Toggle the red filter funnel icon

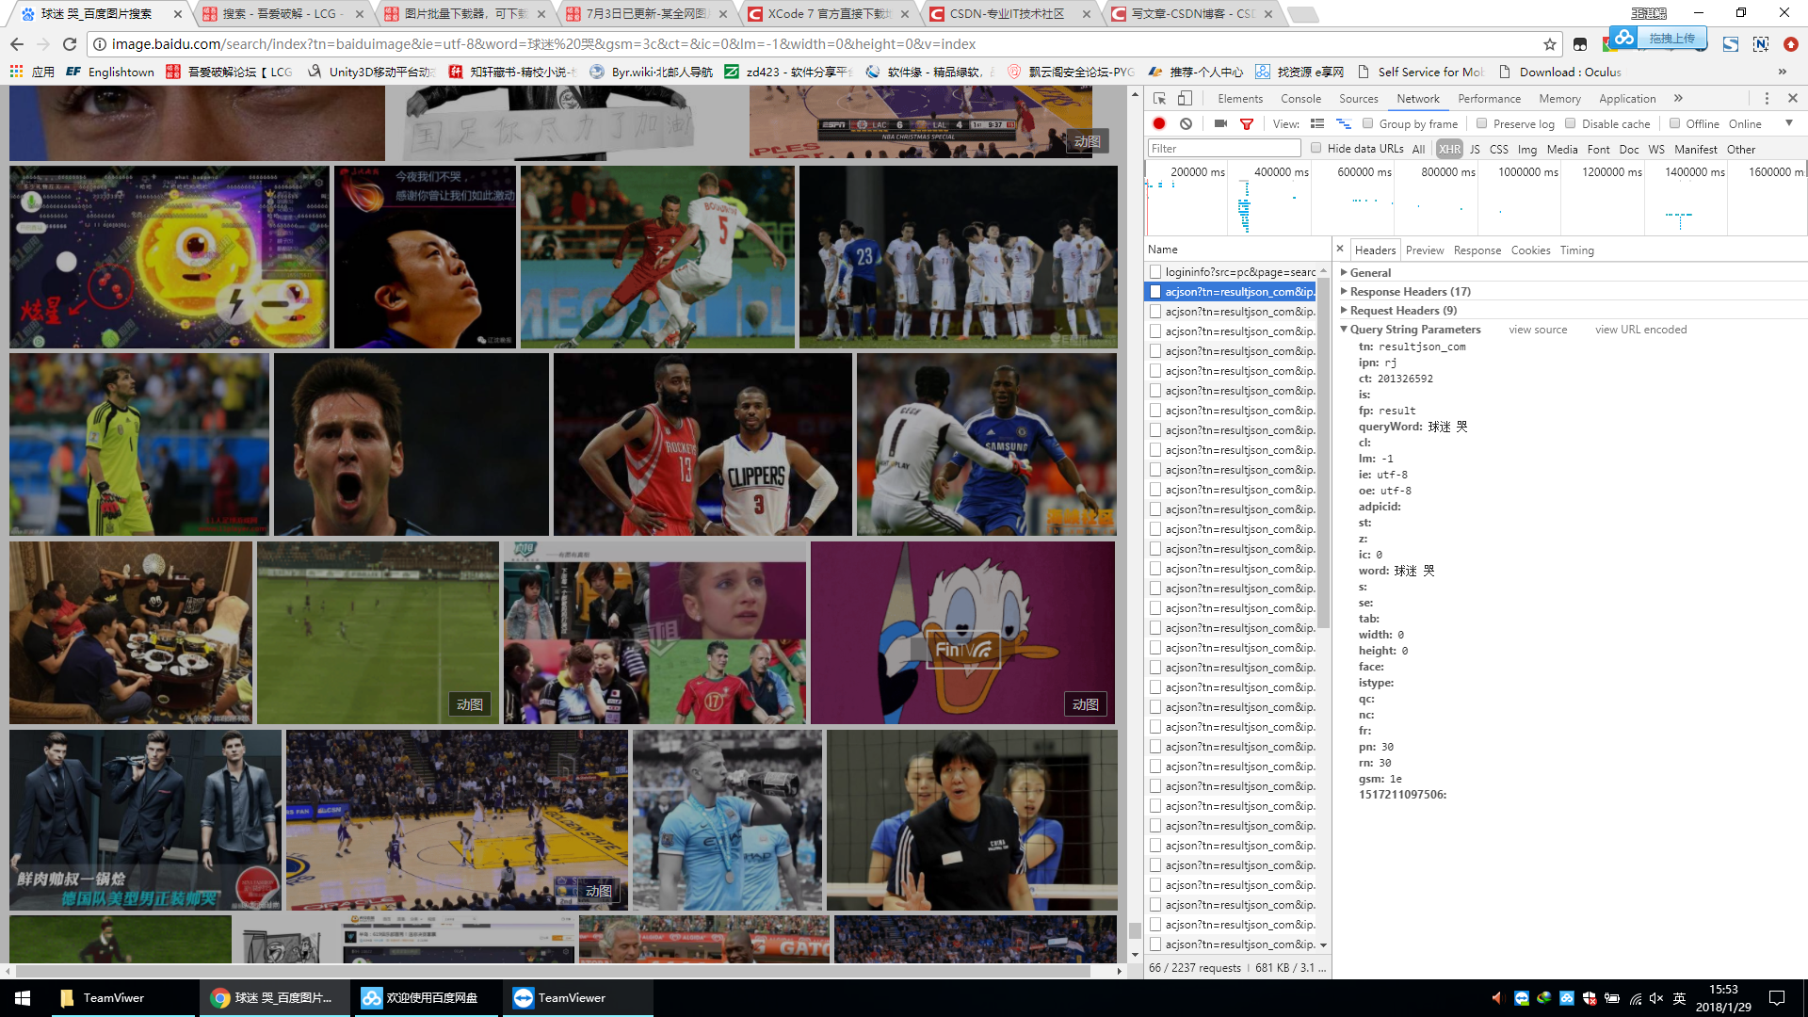[x=1247, y=123]
